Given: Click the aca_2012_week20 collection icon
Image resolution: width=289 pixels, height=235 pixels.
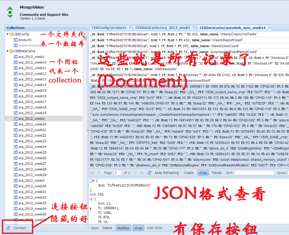Looking at the screenshot, I should (16, 124).
